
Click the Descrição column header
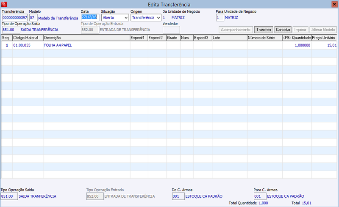click(x=87, y=38)
